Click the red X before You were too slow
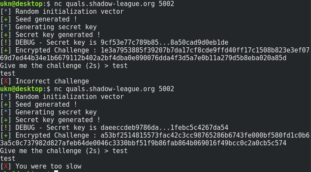The height and width of the screenshot is (172, 311). tap(6, 166)
